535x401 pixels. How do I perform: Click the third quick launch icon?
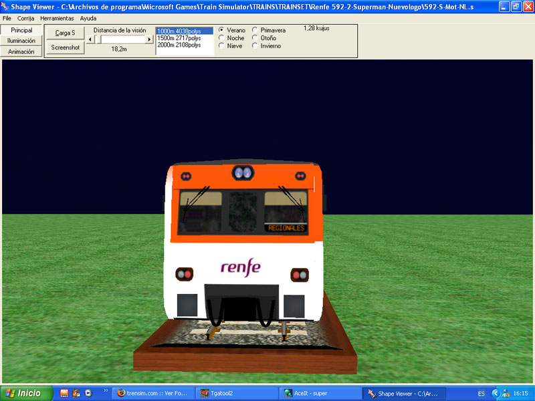88,394
